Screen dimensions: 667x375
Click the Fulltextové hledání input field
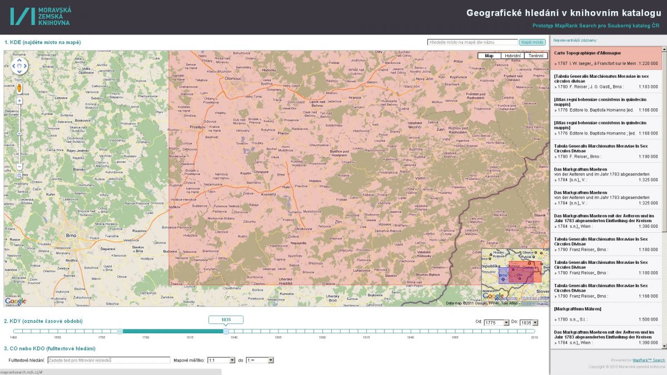[x=108, y=360]
